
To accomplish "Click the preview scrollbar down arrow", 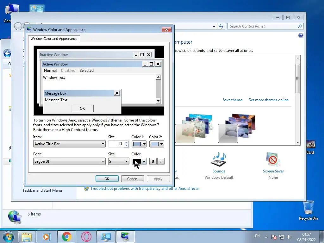I will coord(158,101).
